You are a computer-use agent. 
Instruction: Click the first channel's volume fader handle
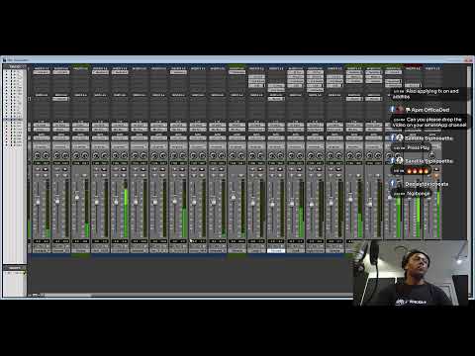pos(38,202)
